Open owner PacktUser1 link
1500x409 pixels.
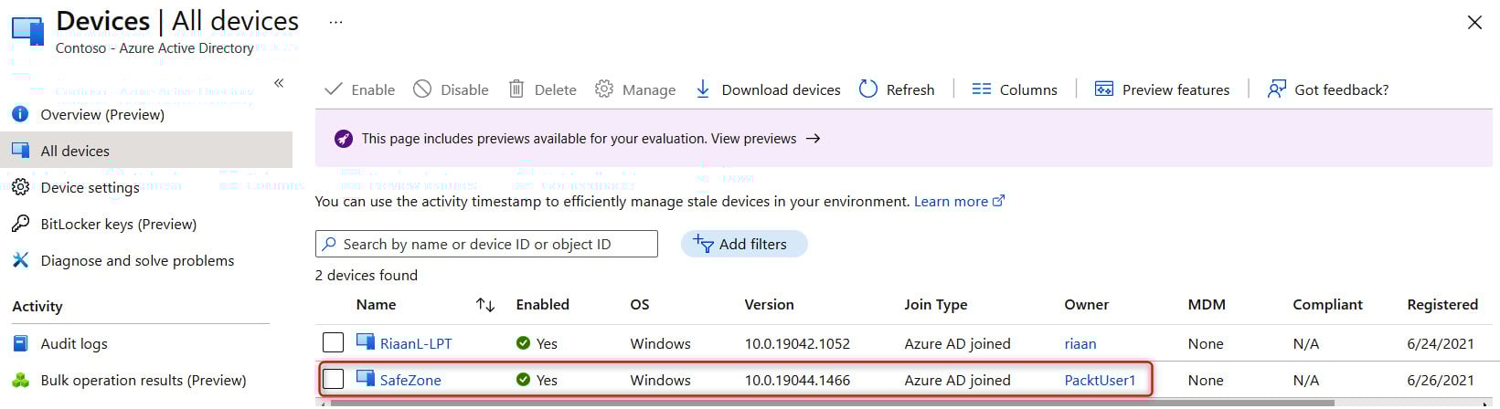pyautogui.click(x=1100, y=380)
